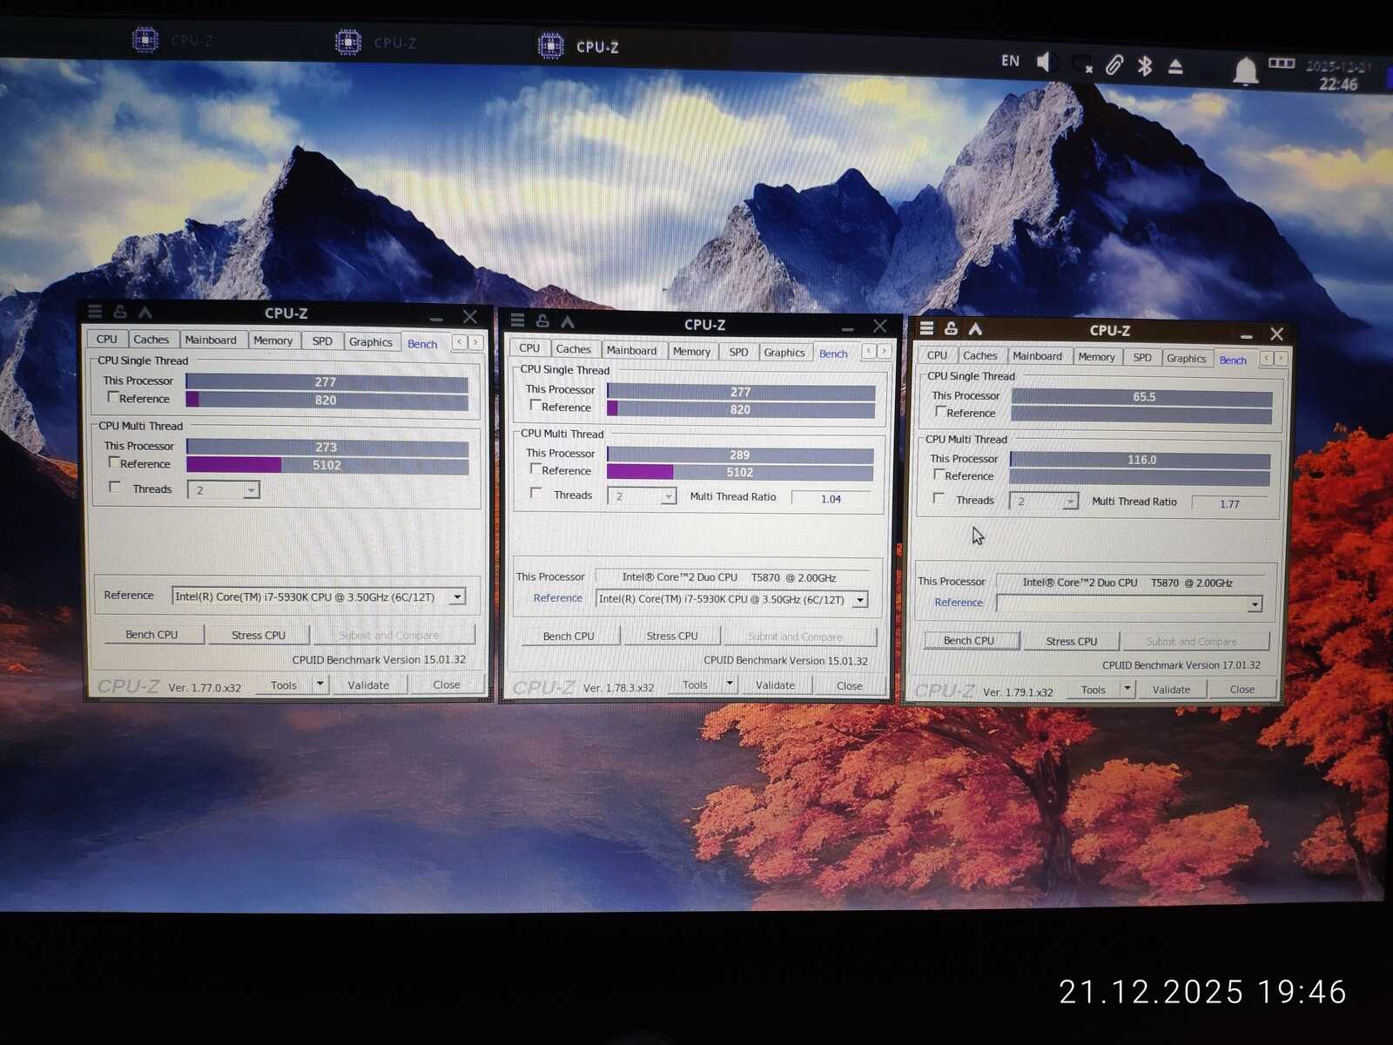This screenshot has height=1045, width=1393.
Task: Open the Tools dropdown arrow in CPU-Z 1.77
Action: 320,684
